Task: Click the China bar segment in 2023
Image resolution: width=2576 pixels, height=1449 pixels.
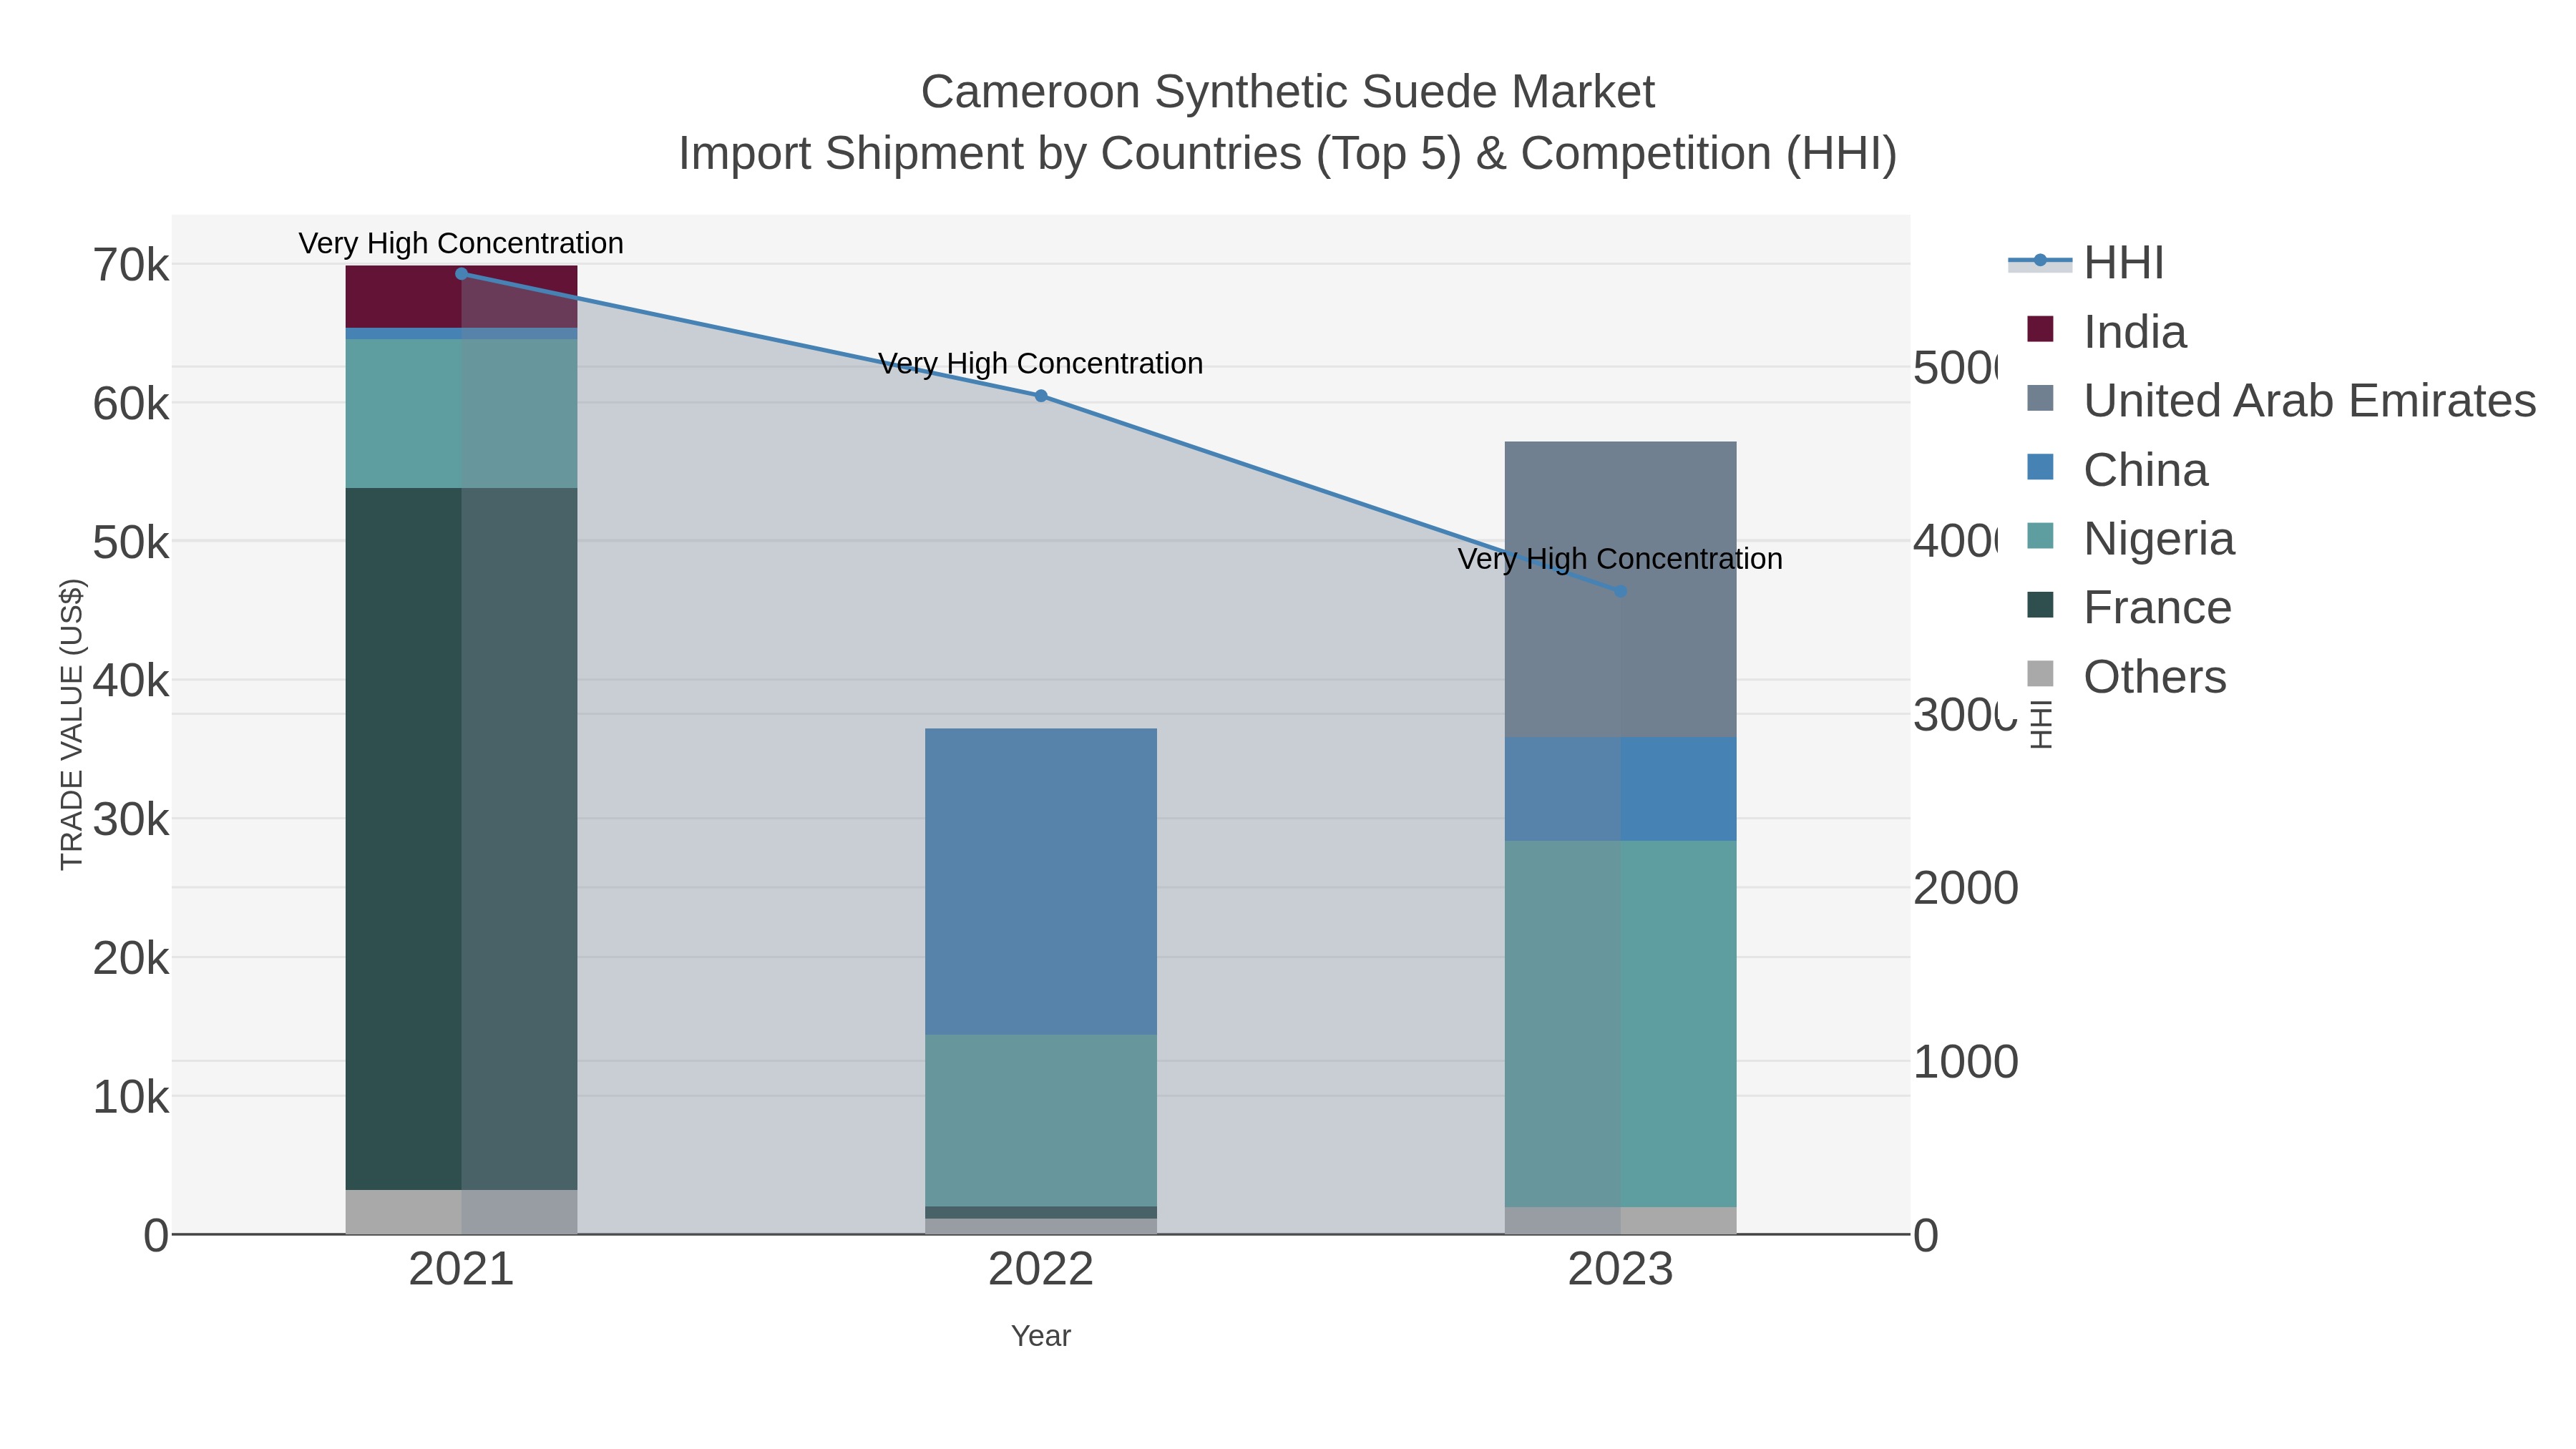Action: pyautogui.click(x=1621, y=790)
